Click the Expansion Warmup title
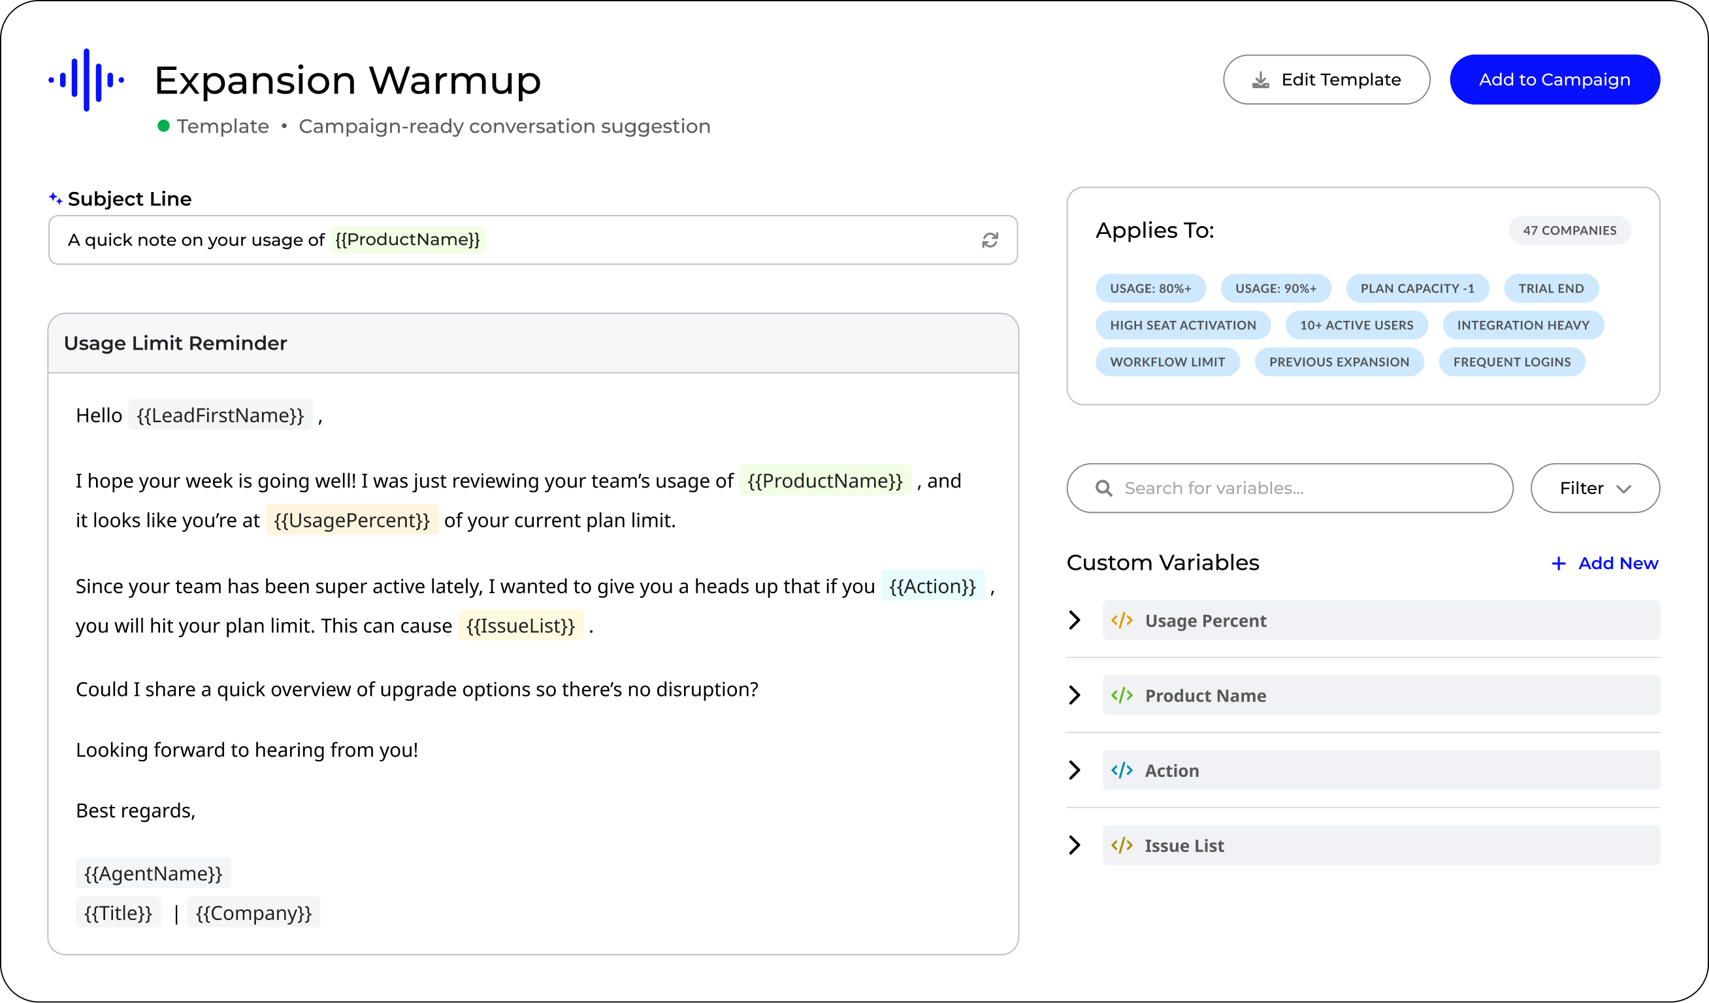 [348, 80]
